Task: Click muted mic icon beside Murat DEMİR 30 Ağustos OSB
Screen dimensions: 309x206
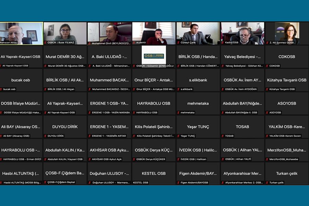Action: 46,66
